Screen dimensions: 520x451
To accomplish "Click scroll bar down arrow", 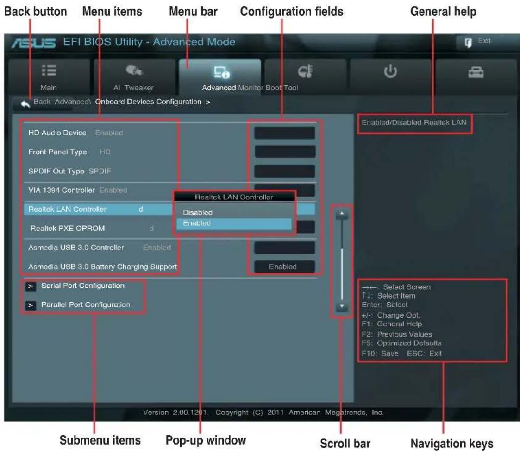I will pyautogui.click(x=342, y=307).
